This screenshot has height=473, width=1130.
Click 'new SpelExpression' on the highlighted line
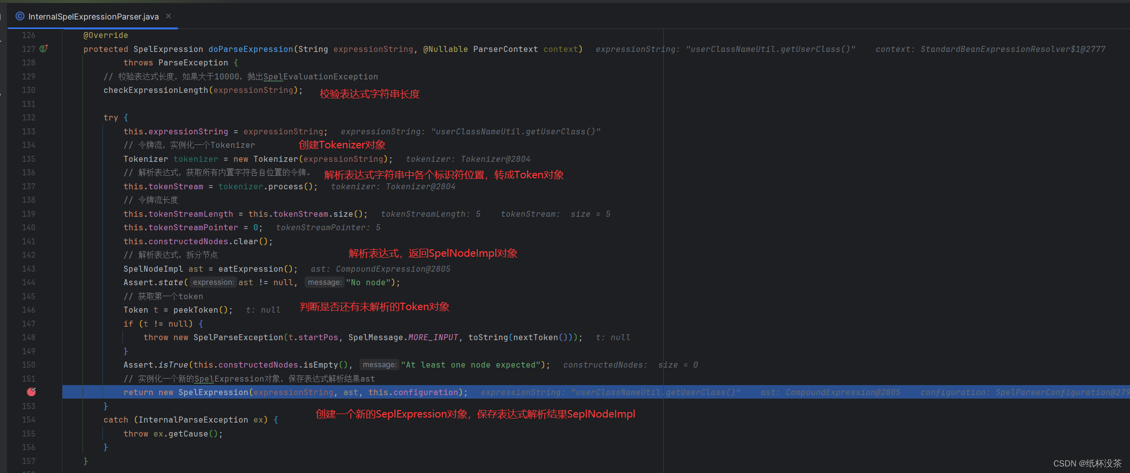[x=203, y=393]
